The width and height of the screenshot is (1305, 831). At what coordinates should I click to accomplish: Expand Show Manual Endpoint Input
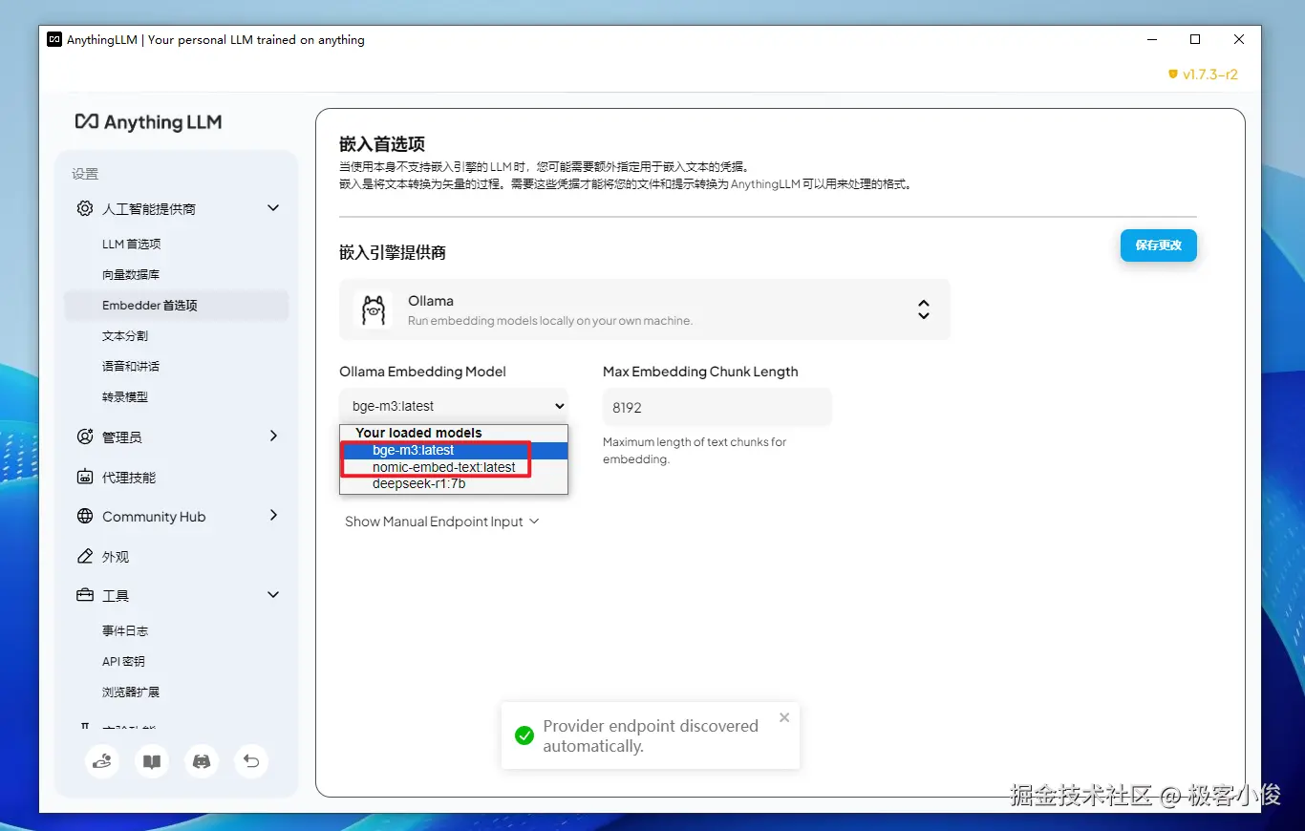[442, 522]
